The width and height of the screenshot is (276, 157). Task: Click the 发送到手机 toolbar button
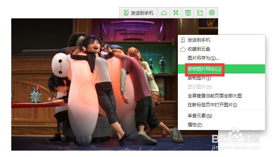tap(138, 13)
